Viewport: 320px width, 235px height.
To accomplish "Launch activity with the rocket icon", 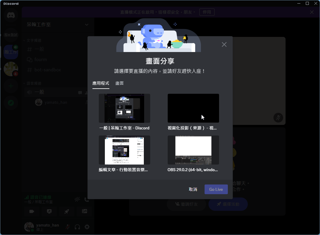I will [67, 211].
